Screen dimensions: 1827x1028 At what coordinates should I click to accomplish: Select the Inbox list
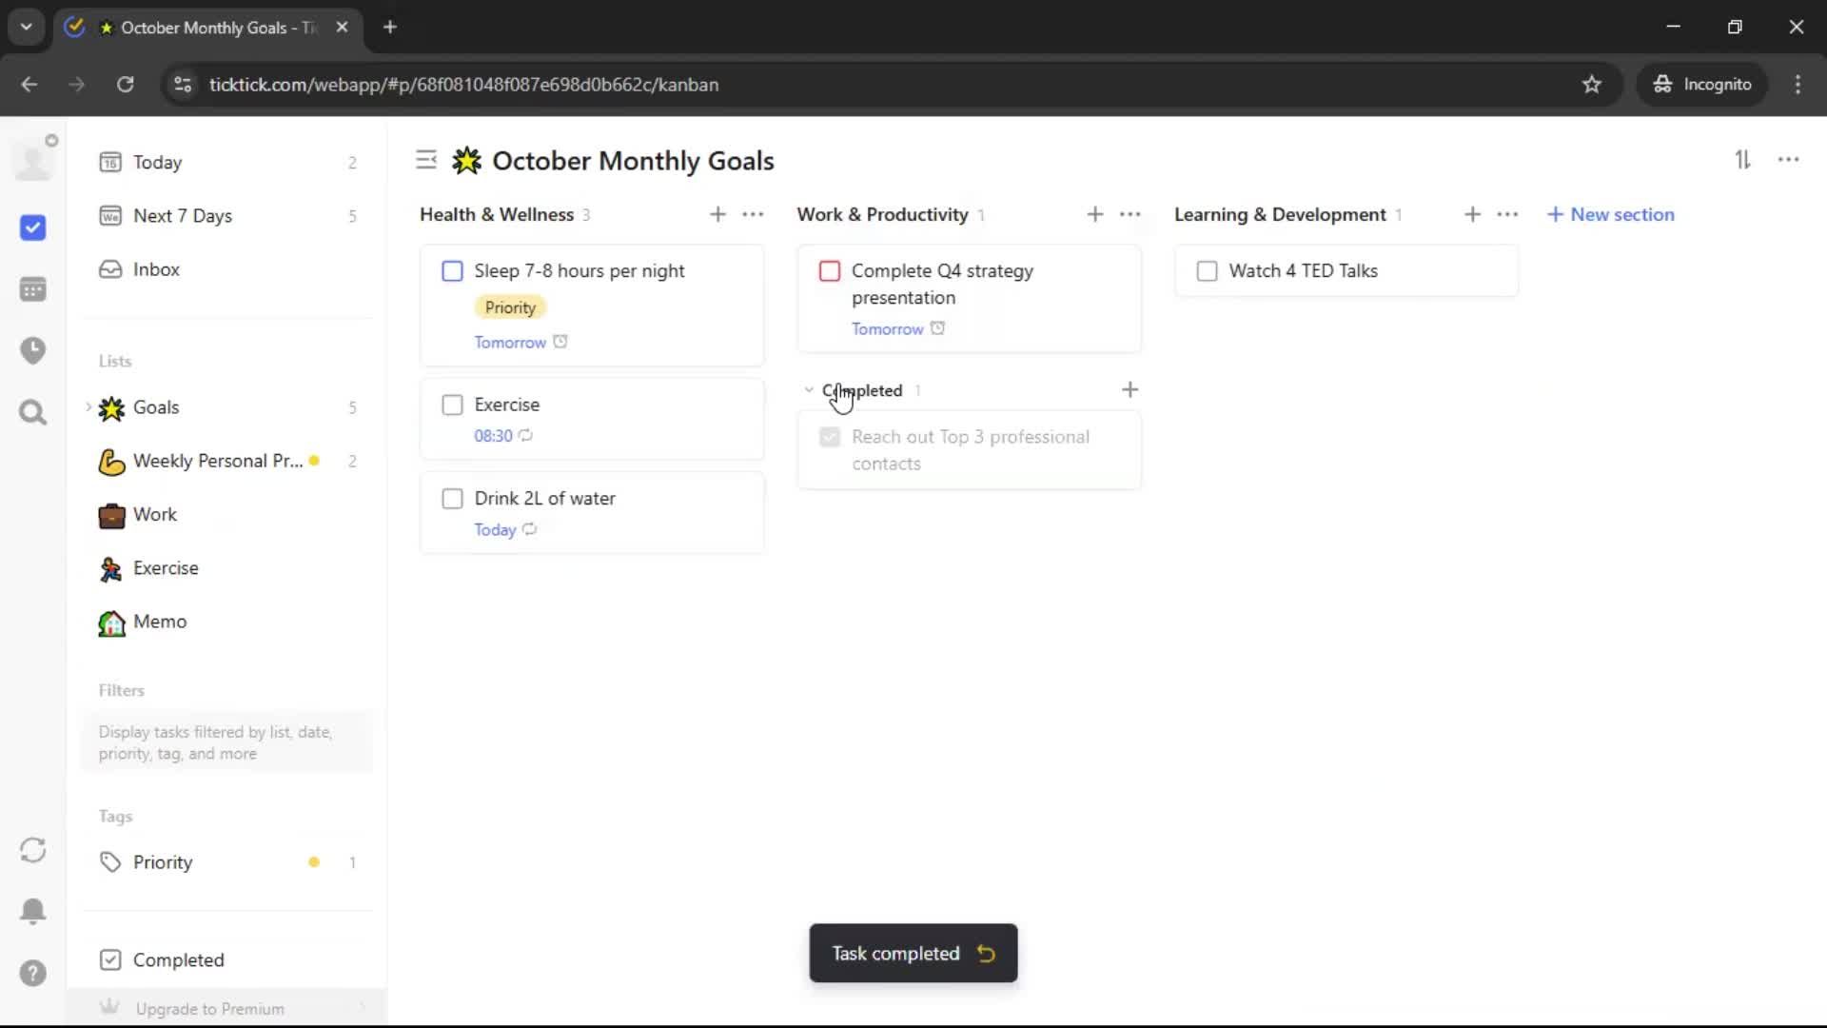tap(156, 269)
